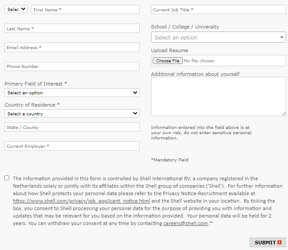Click the Additional information text area
This screenshot has height=250, width=288.
pos(218,96)
